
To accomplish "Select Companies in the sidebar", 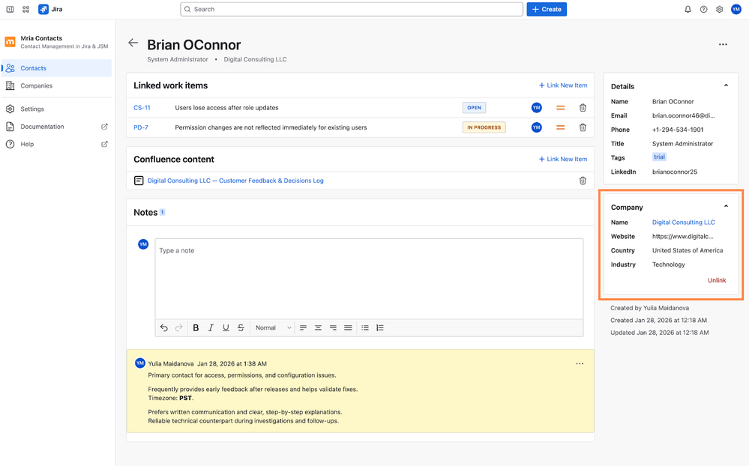I will (57, 86).
